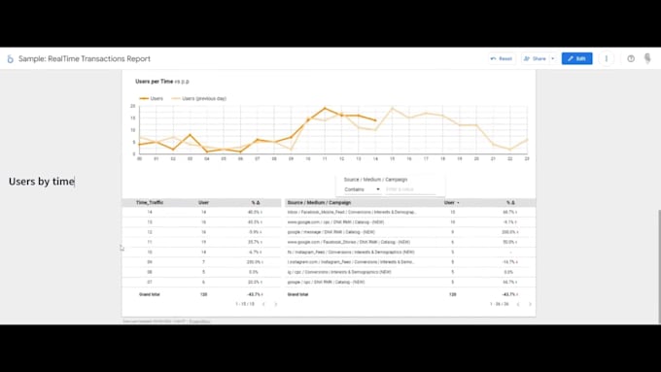Select the Time_Traffic row for hour 10
This screenshot has height=372, width=661.
click(201, 252)
